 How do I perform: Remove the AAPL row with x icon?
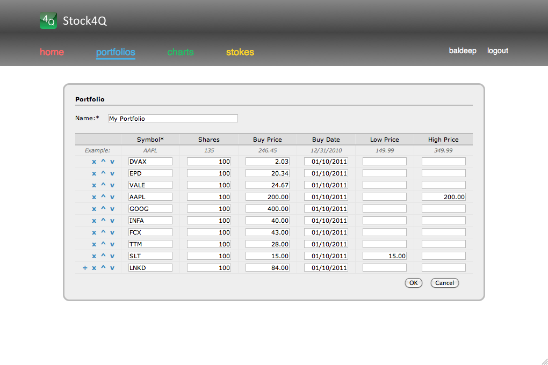[94, 198]
